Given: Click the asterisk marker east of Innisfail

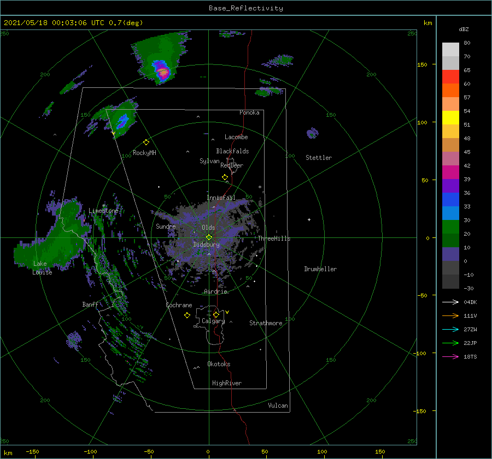Looking at the screenshot, I should tap(260, 187).
